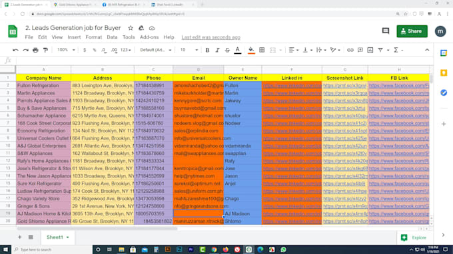
Task: Click the Undo icon in toolbar
Action: [x=15, y=50]
